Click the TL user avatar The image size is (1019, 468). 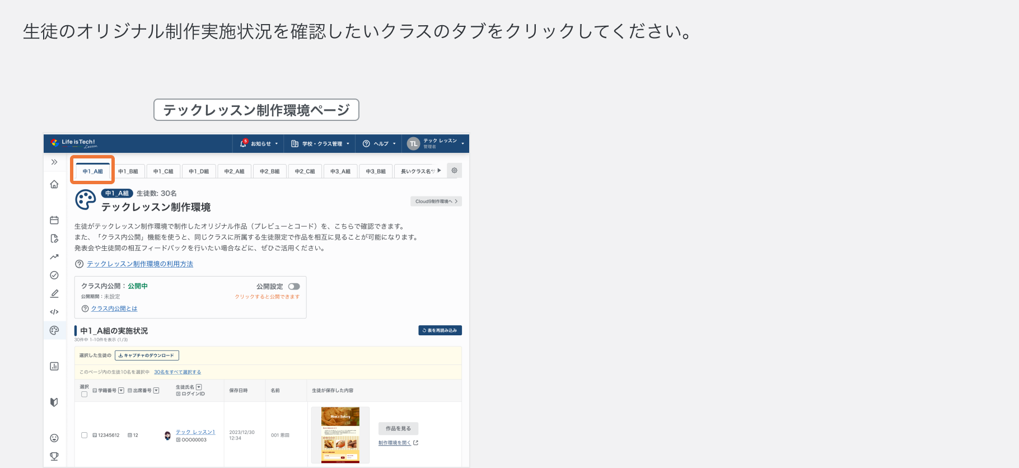413,143
